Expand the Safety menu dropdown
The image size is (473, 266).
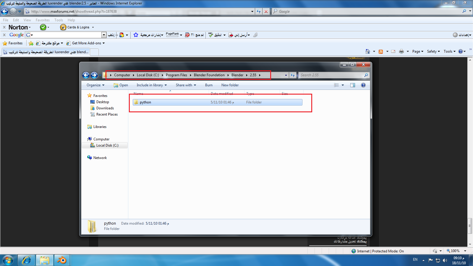click(x=433, y=51)
